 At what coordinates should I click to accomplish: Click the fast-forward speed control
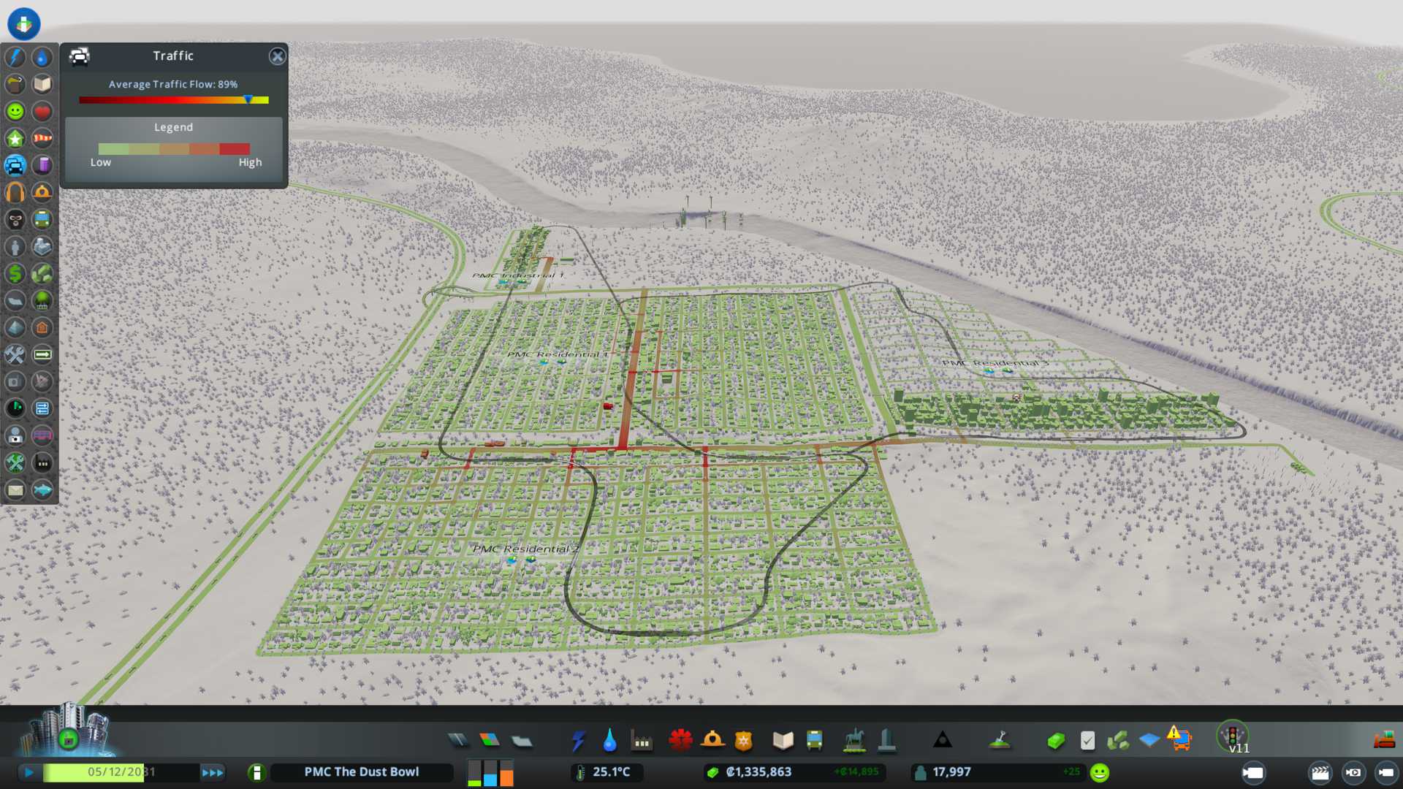click(213, 772)
